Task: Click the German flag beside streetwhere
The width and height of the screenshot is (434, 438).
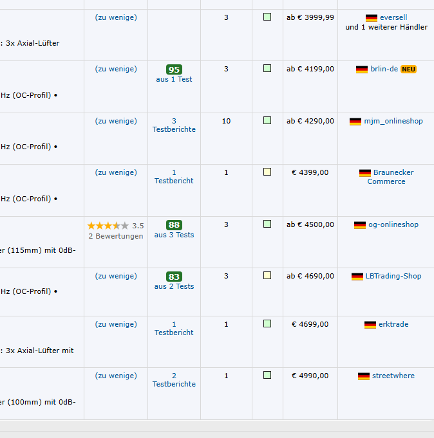Action: [364, 376]
